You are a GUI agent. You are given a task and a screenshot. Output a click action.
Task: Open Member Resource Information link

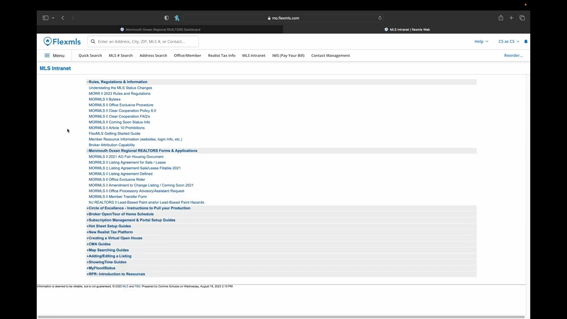coord(135,139)
